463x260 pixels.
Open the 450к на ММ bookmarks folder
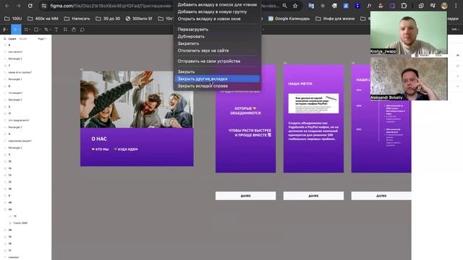pyautogui.click(x=43, y=19)
